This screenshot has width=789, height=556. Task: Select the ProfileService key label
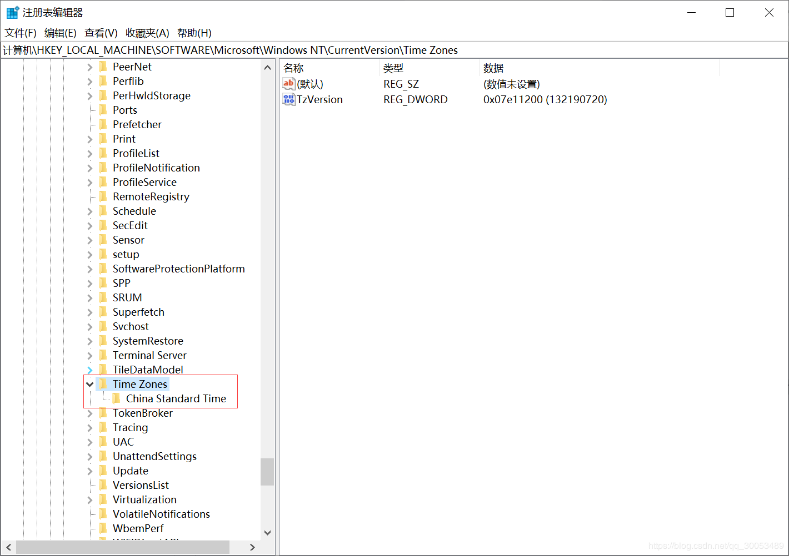(x=144, y=182)
